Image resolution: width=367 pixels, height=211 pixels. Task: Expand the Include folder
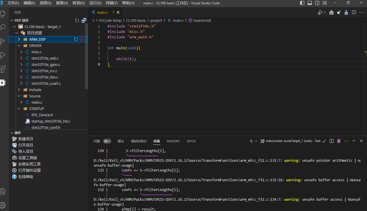click(19, 90)
